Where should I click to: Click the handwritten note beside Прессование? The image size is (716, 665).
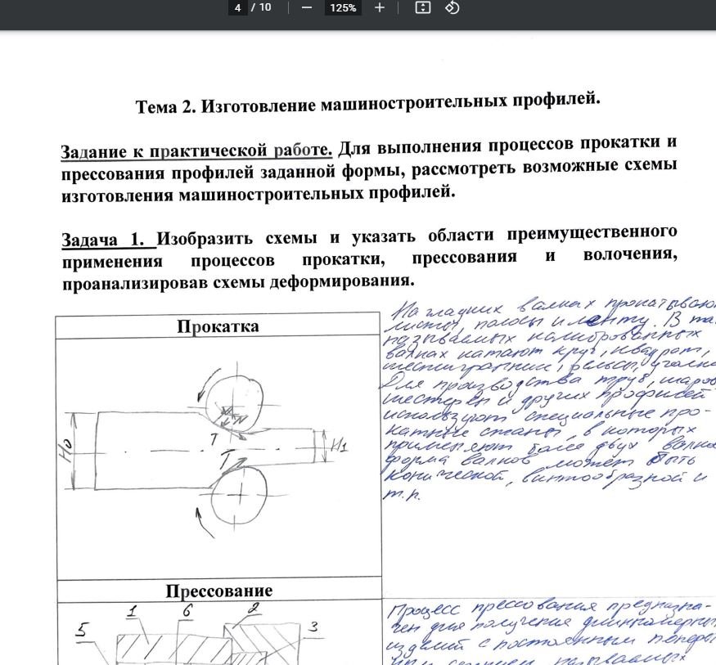[x=550, y=633]
